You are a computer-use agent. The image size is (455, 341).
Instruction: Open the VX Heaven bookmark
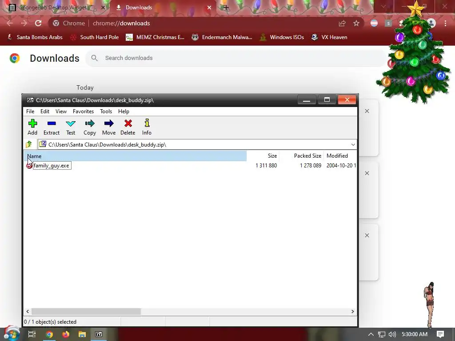329,37
